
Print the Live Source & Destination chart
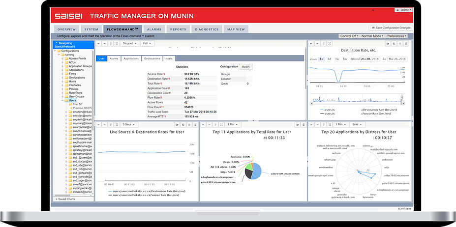195,124
